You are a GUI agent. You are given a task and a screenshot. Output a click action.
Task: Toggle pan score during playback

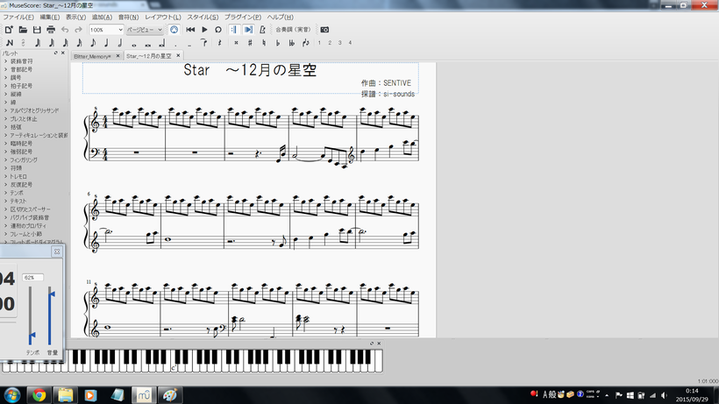coord(248,30)
